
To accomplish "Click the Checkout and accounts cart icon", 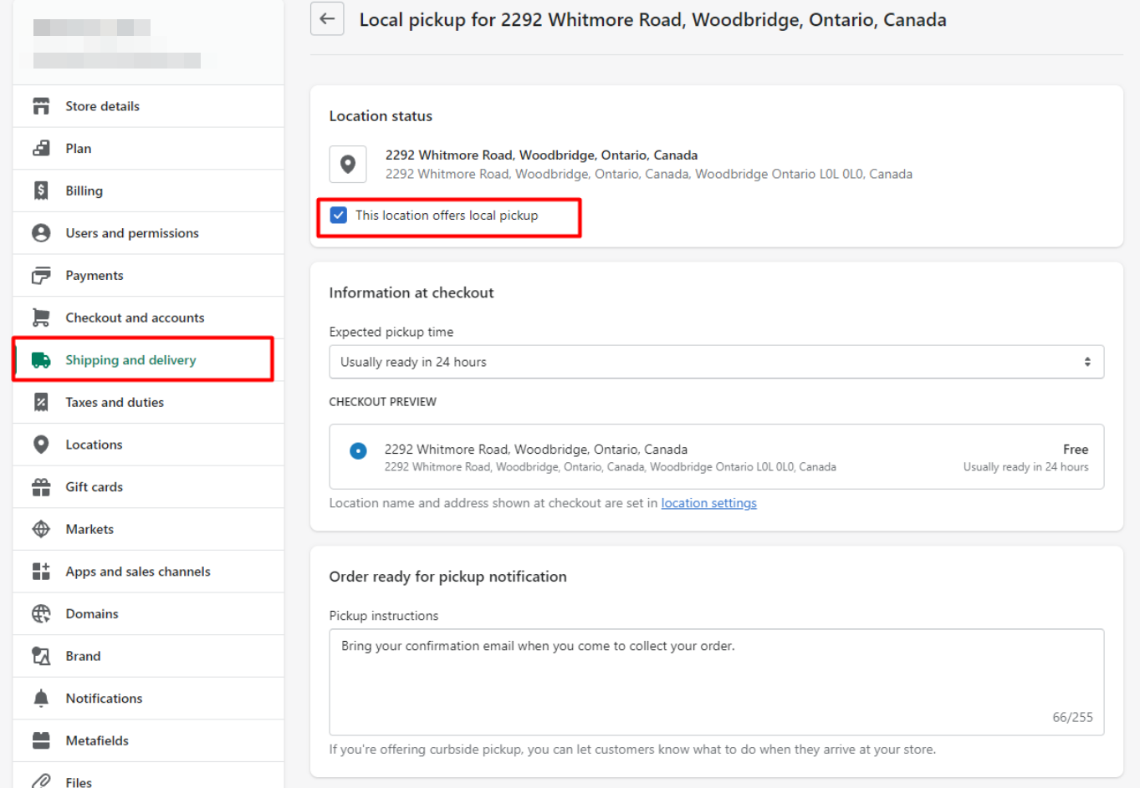I will click(41, 318).
